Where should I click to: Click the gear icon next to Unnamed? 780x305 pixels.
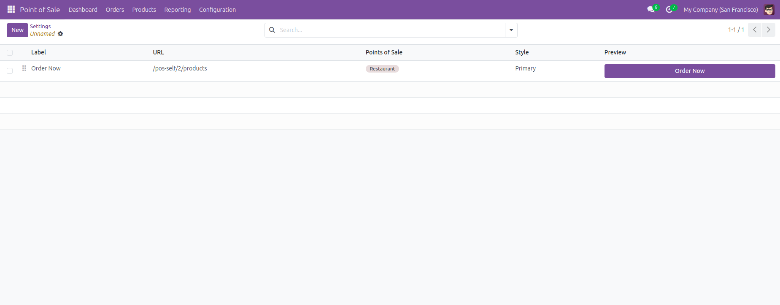click(x=60, y=34)
